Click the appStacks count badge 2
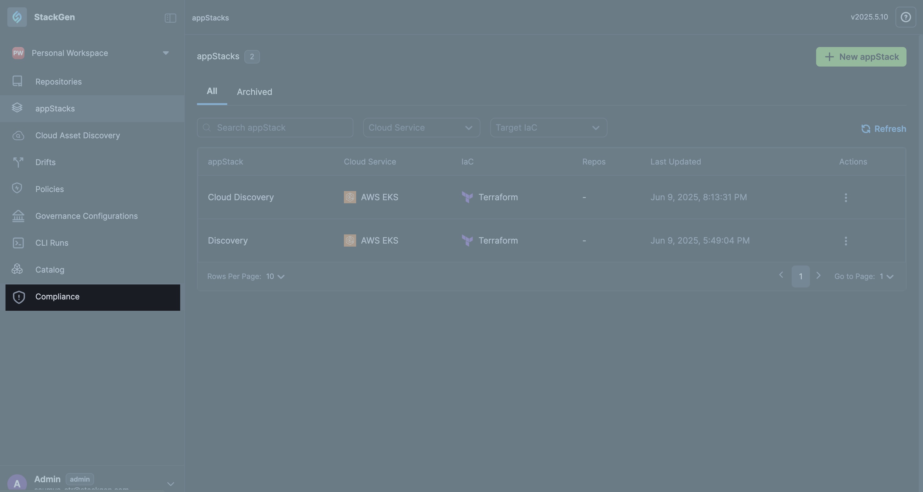Screen dimensions: 923x492 pyautogui.click(x=252, y=56)
